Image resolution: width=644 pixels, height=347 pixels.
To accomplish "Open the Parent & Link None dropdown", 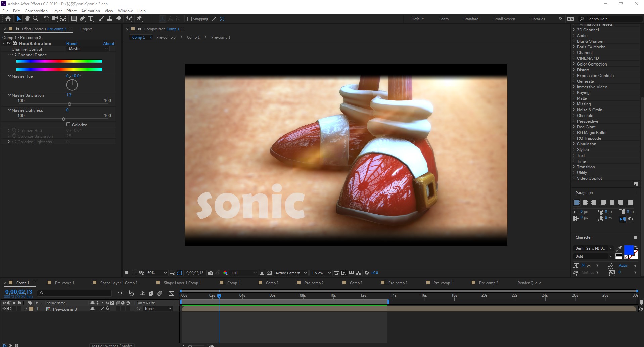I will (x=158, y=309).
